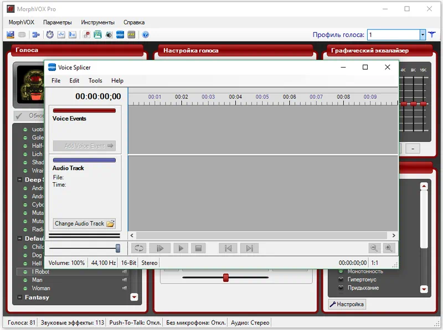Image resolution: width=443 pixels, height=330 pixels.
Task: Stop playback with the square stop button
Action: tap(198, 249)
